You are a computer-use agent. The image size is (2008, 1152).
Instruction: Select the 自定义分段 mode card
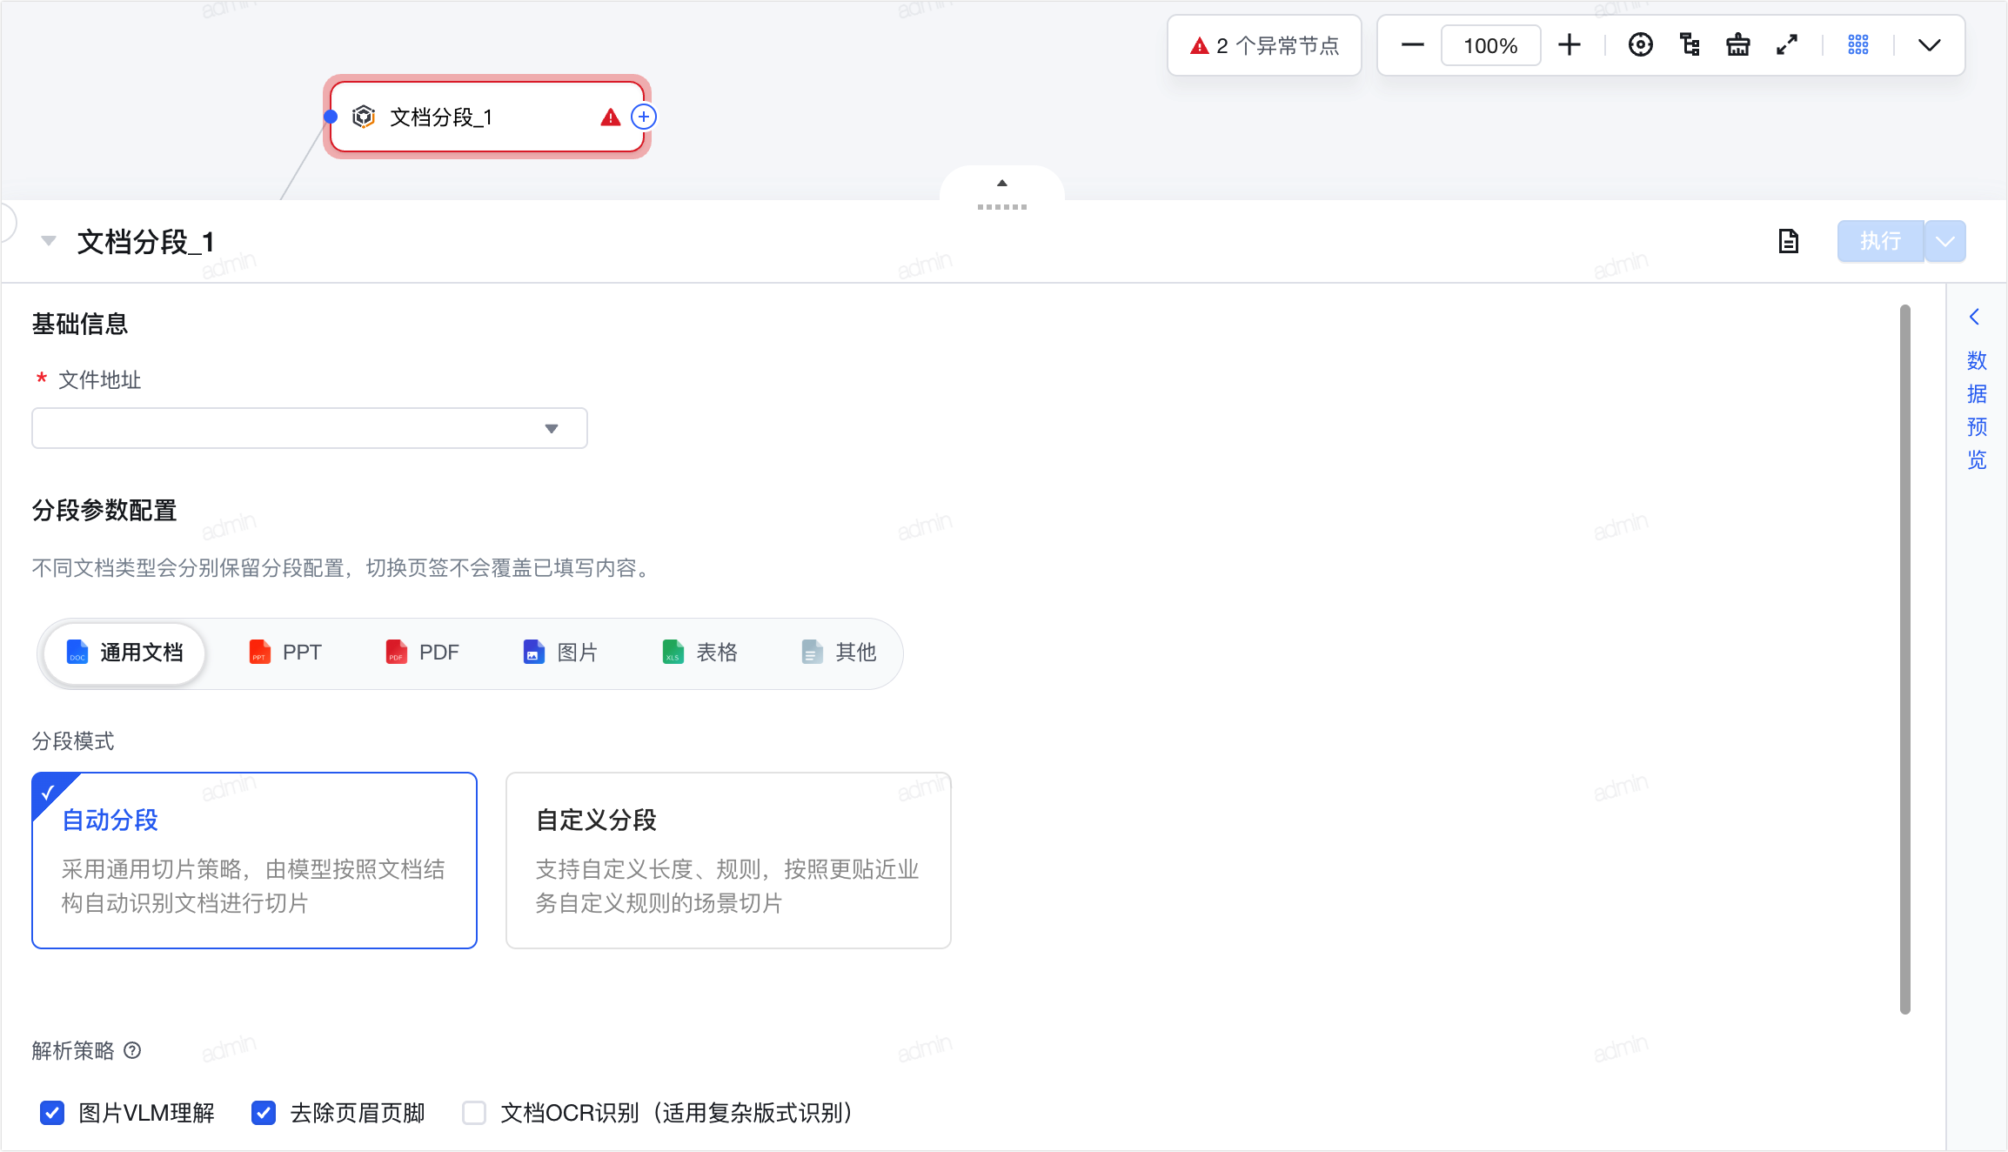pos(728,861)
